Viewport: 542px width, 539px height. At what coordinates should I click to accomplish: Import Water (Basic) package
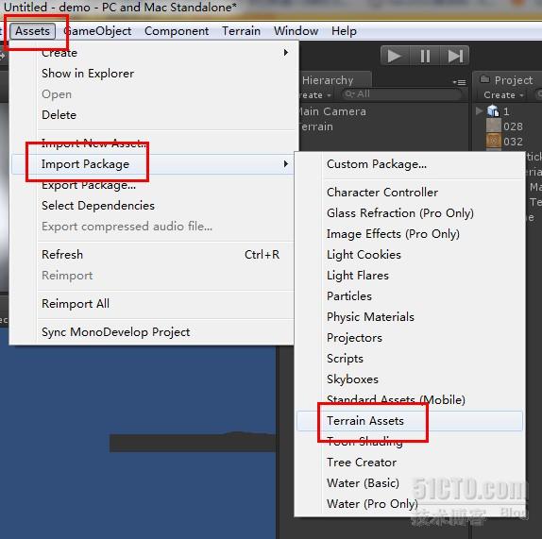410,483
